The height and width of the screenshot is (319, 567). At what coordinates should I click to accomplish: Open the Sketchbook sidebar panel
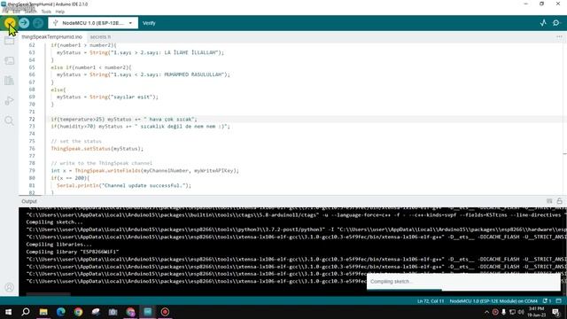point(9,41)
